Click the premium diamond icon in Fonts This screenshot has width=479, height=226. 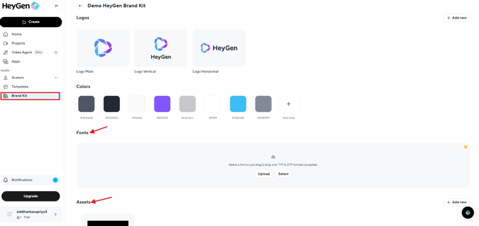pyautogui.click(x=465, y=147)
